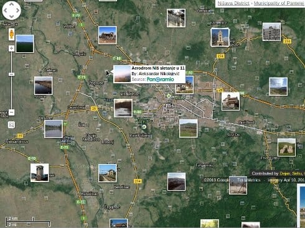Open the snowy river photo near Medoševac
Screen dimensions: 305x228
point(123,108)
